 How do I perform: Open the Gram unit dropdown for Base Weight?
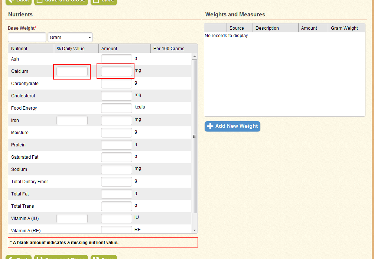pyautogui.click(x=70, y=38)
